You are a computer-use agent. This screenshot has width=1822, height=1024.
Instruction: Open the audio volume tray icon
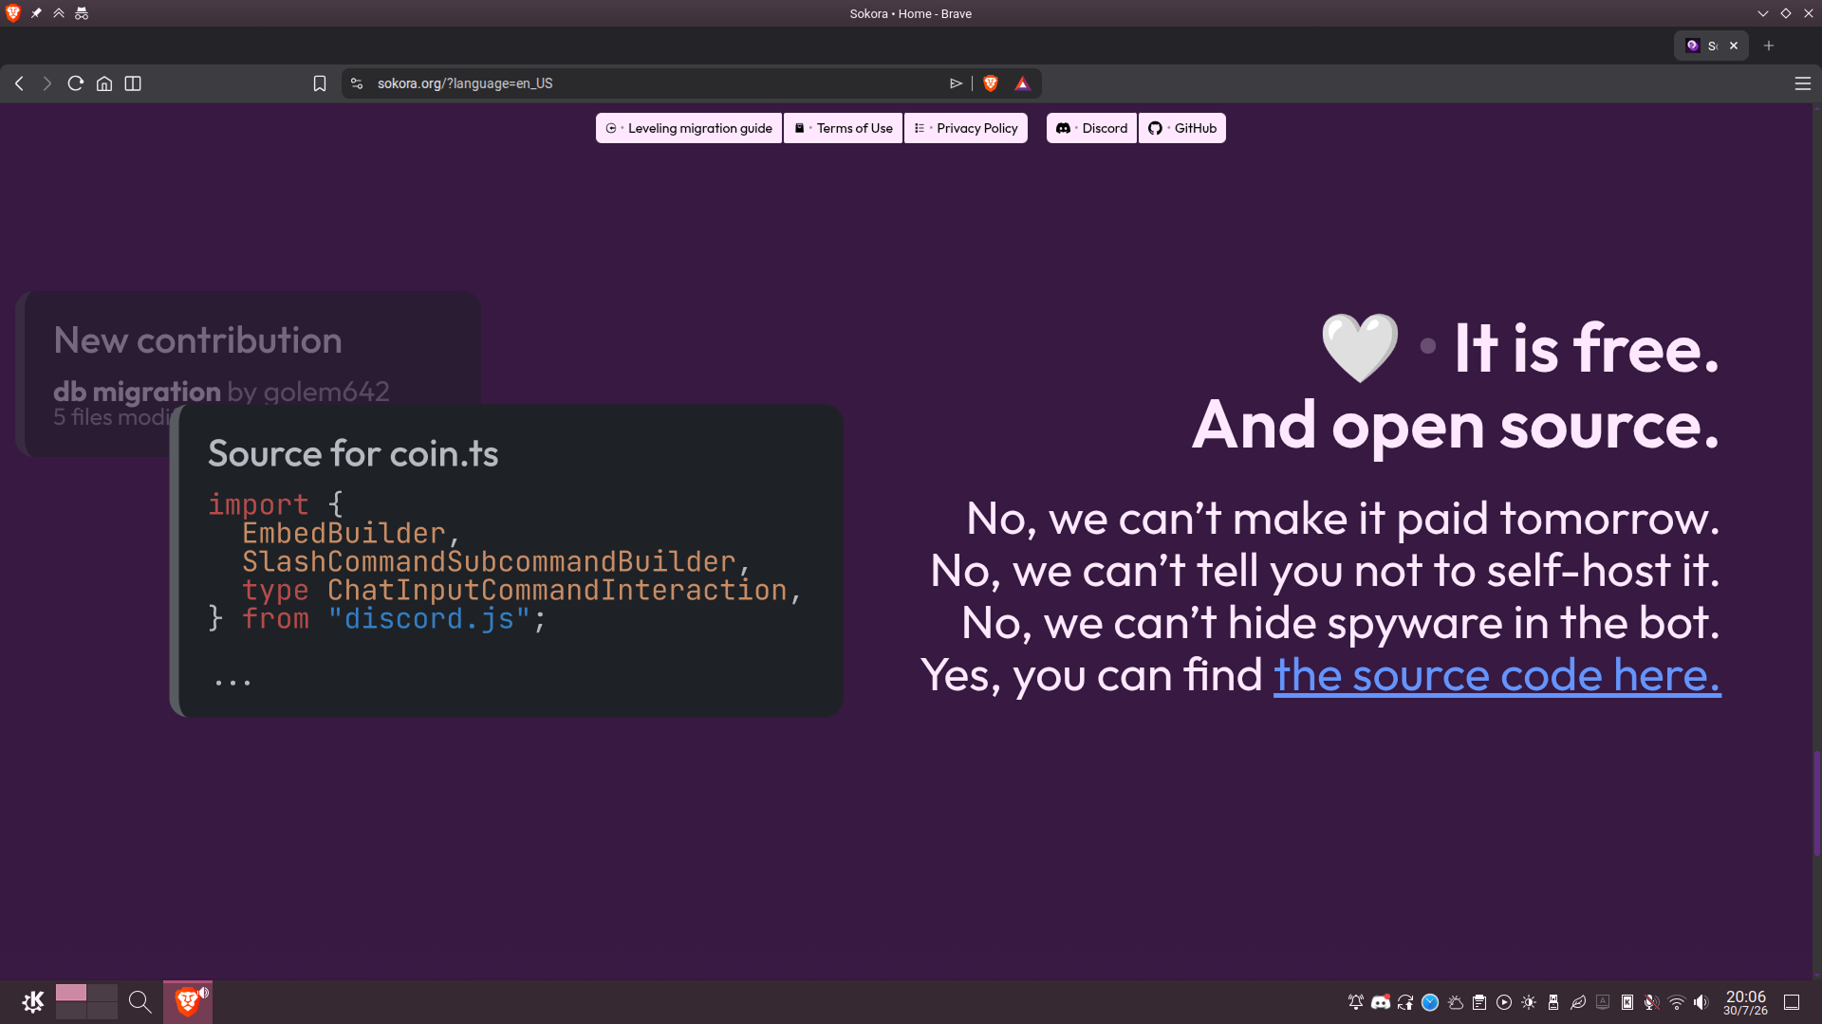pyautogui.click(x=1701, y=1002)
